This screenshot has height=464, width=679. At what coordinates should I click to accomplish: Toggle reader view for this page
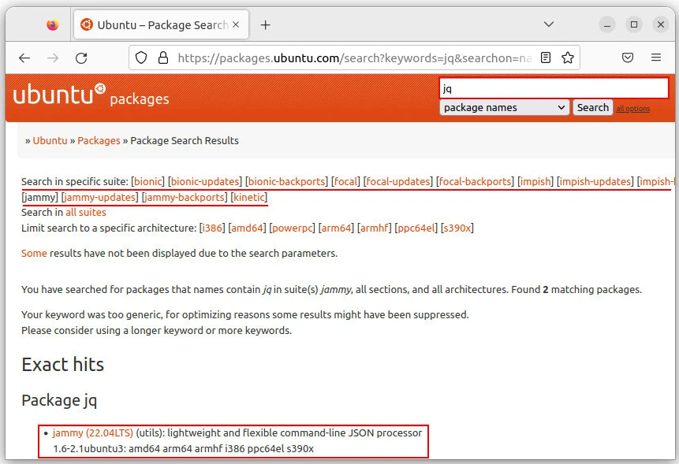click(546, 58)
